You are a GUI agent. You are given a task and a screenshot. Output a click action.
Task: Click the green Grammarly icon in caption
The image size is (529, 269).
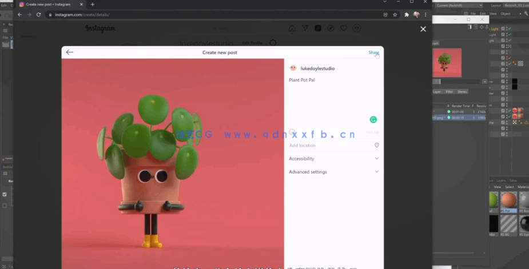(373, 119)
